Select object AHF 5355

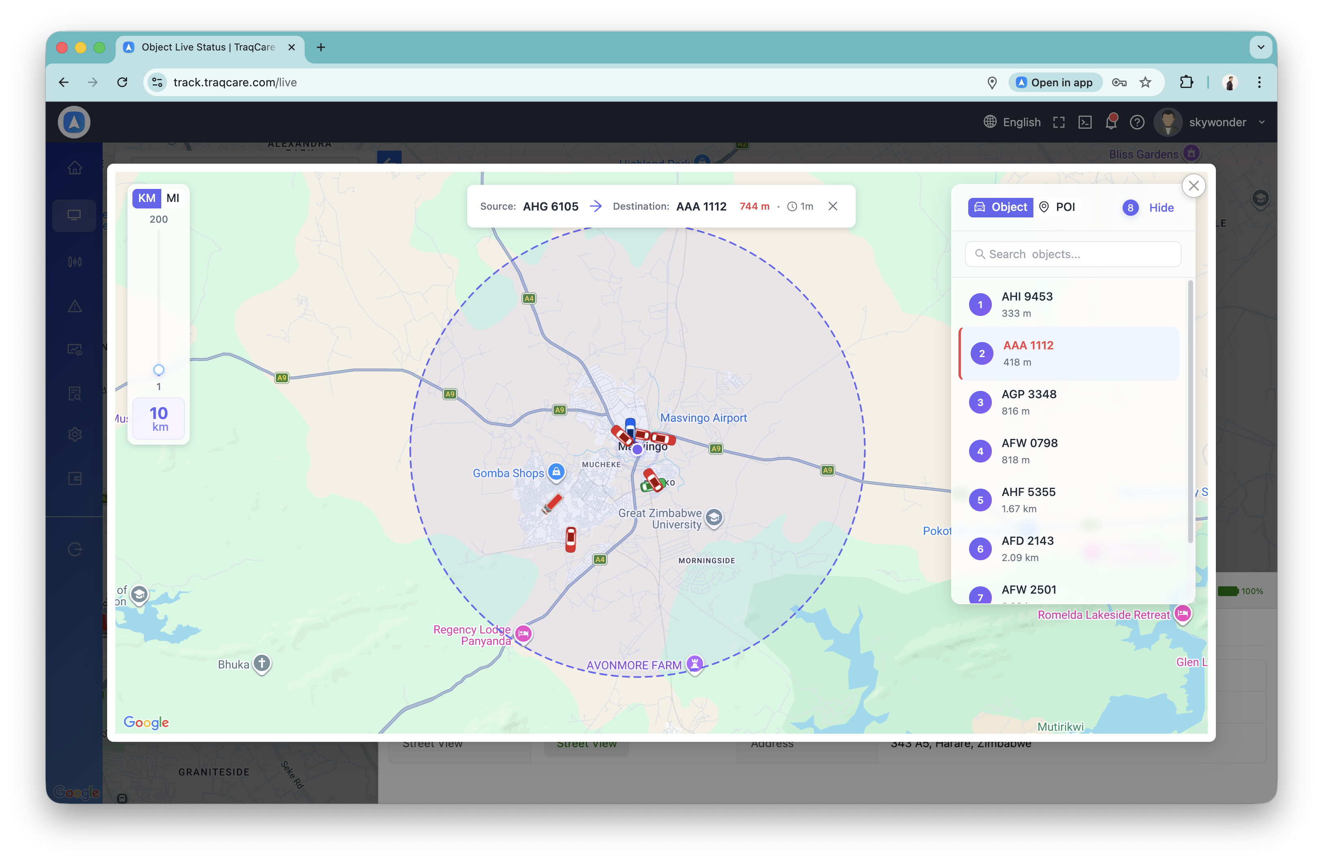point(1068,500)
